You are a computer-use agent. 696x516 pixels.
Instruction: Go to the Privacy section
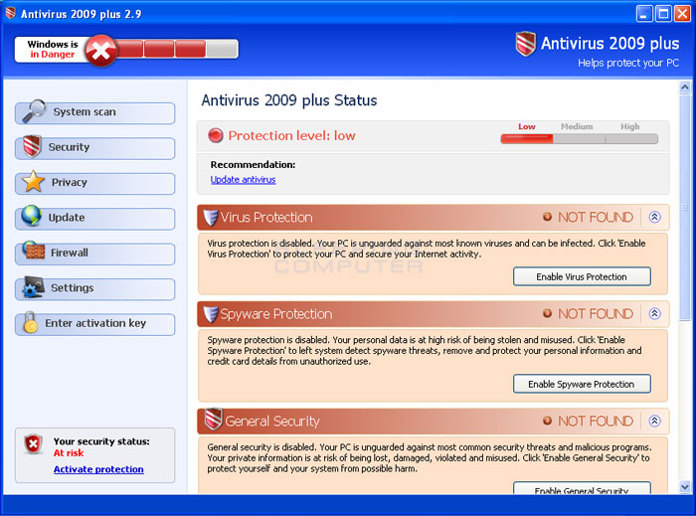click(x=95, y=183)
